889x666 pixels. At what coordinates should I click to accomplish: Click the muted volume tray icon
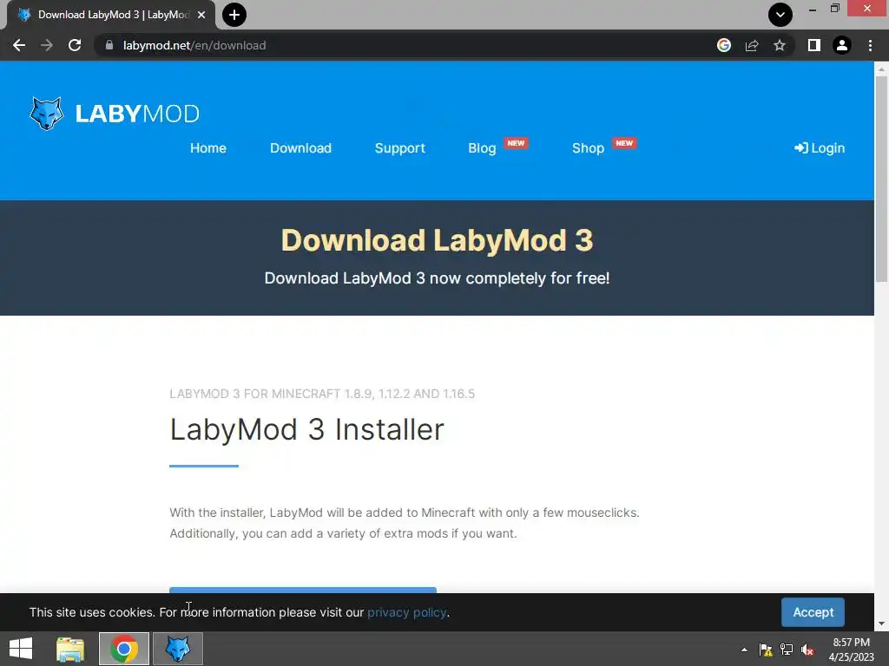coord(807,650)
